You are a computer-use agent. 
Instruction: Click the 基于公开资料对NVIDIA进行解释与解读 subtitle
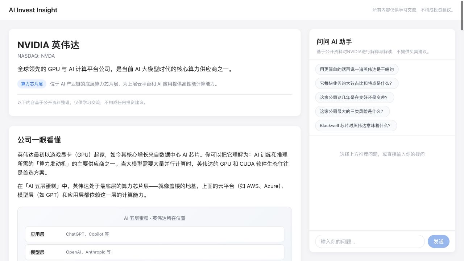pyautogui.click(x=374, y=52)
